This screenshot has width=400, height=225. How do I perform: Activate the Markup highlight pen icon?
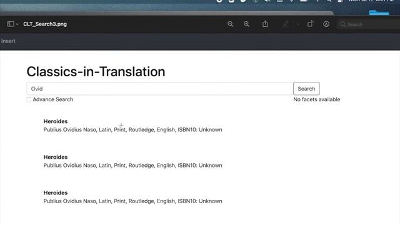pyautogui.click(x=286, y=24)
